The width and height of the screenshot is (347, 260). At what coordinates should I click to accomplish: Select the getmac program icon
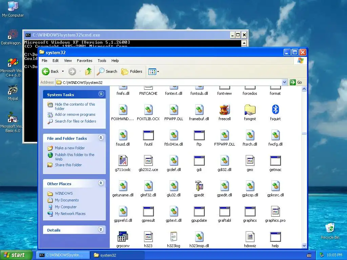pyautogui.click(x=275, y=160)
